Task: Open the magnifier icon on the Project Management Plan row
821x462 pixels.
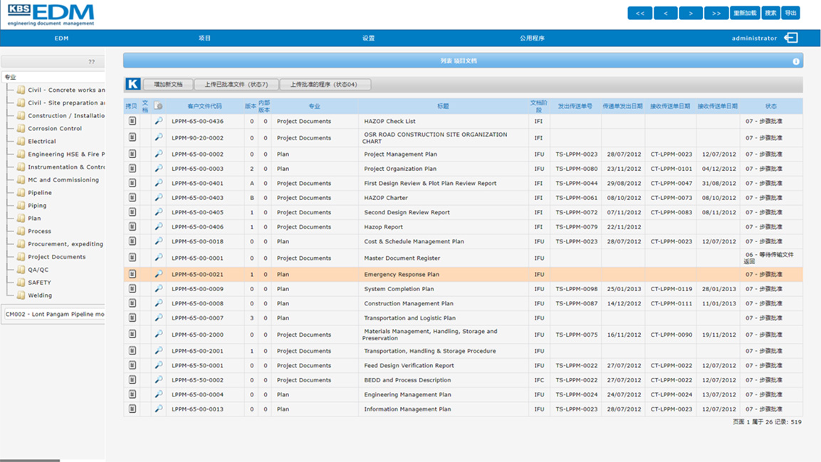Action: (158, 154)
